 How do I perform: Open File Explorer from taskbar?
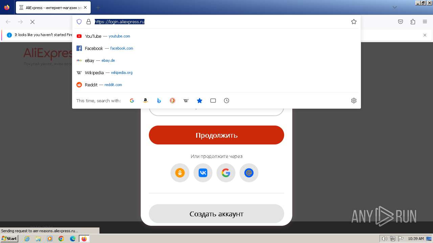(38, 239)
